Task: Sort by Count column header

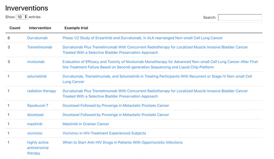Action: (15, 28)
